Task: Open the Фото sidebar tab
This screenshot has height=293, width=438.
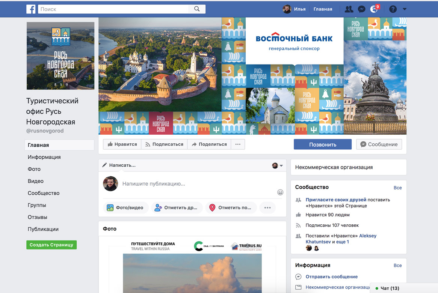Action: 34,169
